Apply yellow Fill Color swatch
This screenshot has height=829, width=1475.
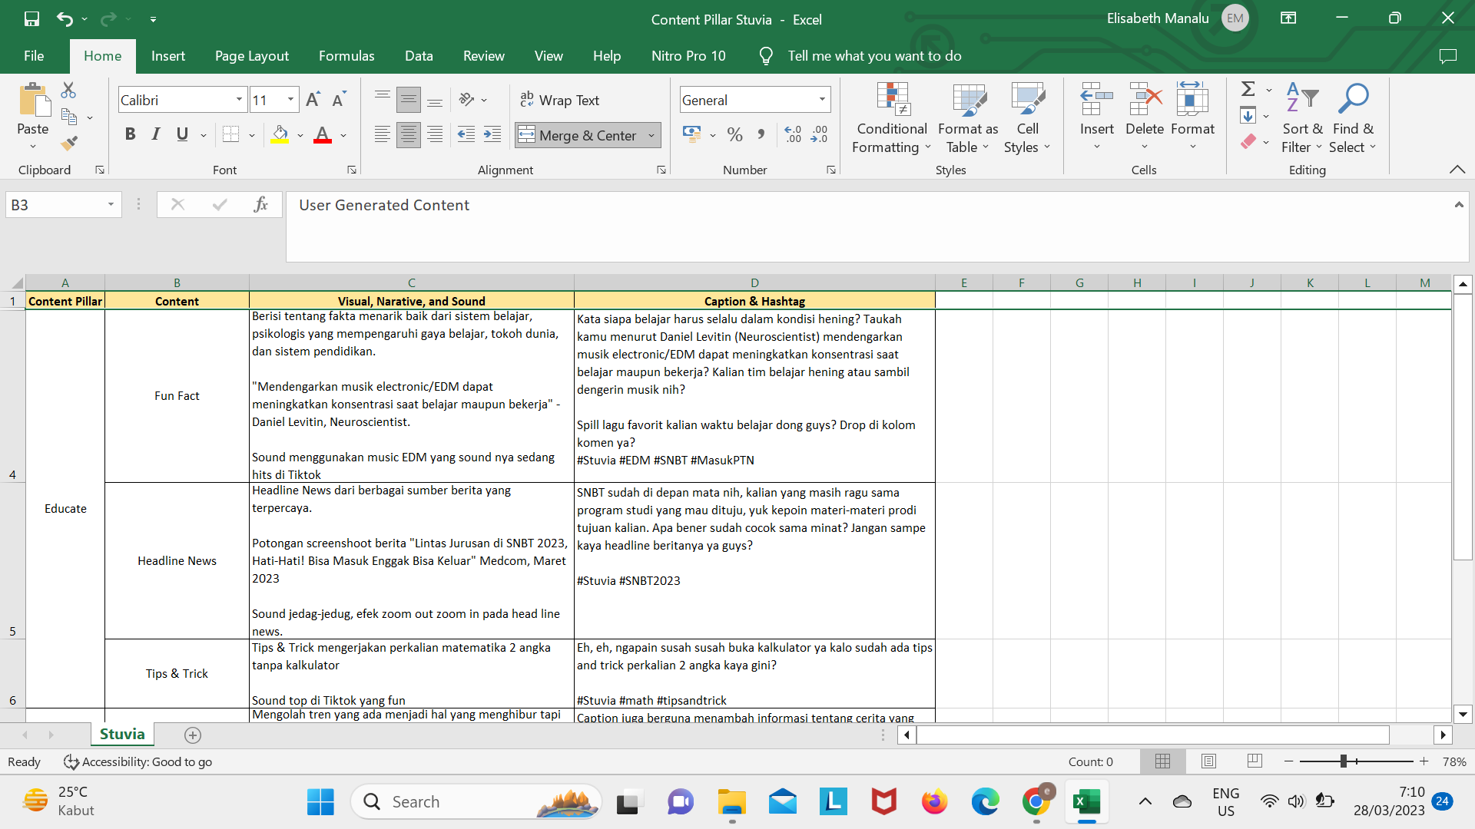(x=280, y=134)
